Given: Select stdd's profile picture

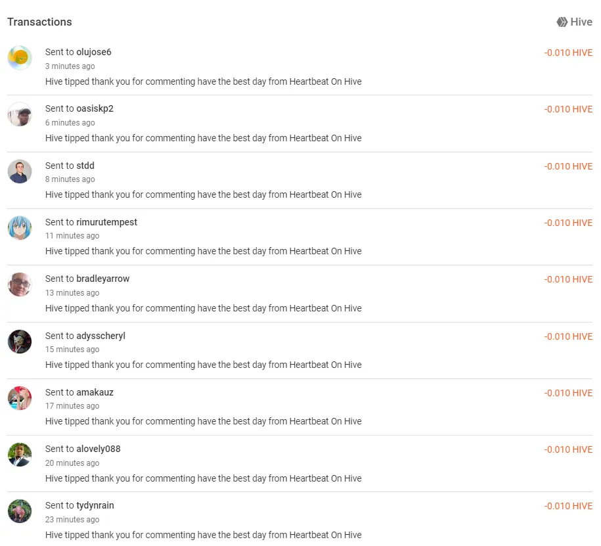Looking at the screenshot, I should click(20, 171).
